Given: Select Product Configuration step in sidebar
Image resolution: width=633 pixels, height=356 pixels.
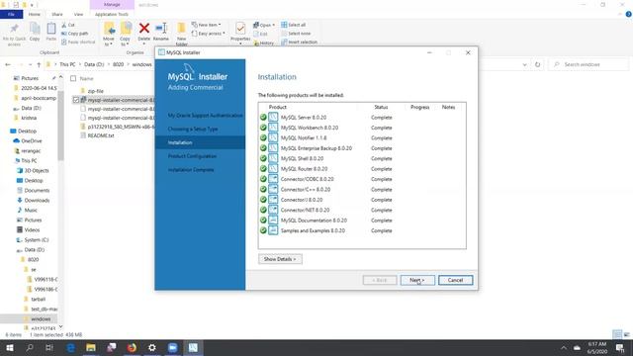Looking at the screenshot, I should (192, 156).
